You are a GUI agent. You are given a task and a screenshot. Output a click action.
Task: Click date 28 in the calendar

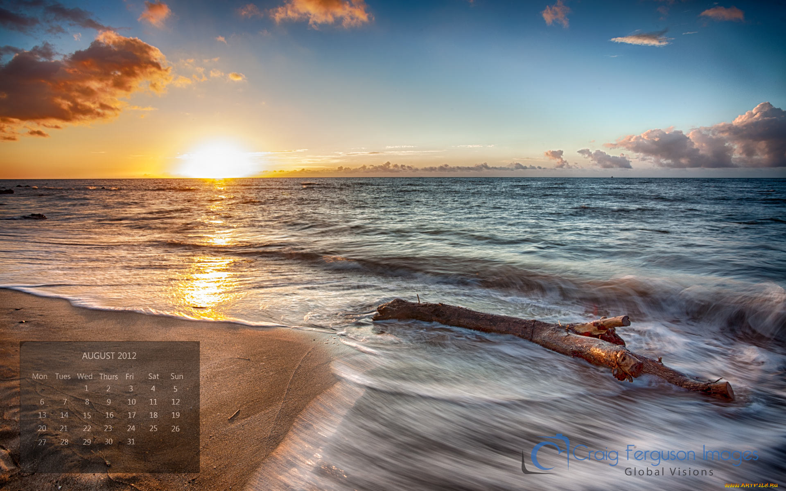(x=64, y=442)
